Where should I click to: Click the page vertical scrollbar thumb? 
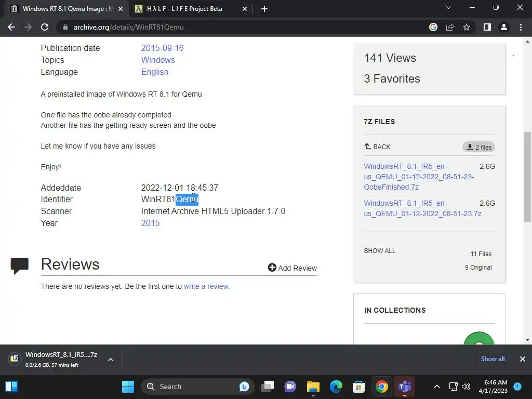tap(527, 177)
